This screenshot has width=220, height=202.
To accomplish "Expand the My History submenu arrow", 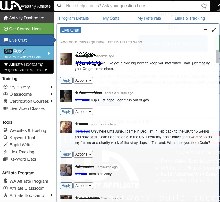I will (x=52, y=87).
